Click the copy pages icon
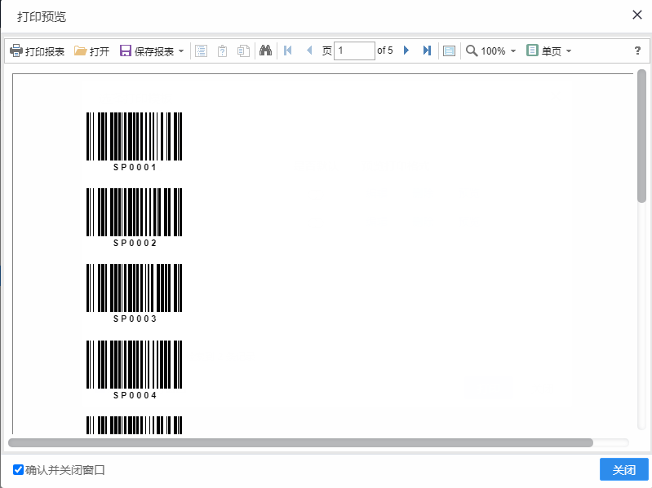Image resolution: width=652 pixels, height=488 pixels. [243, 51]
